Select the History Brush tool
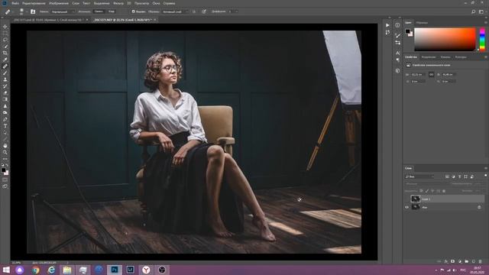The width and height of the screenshot is (489, 275). pos(5,86)
